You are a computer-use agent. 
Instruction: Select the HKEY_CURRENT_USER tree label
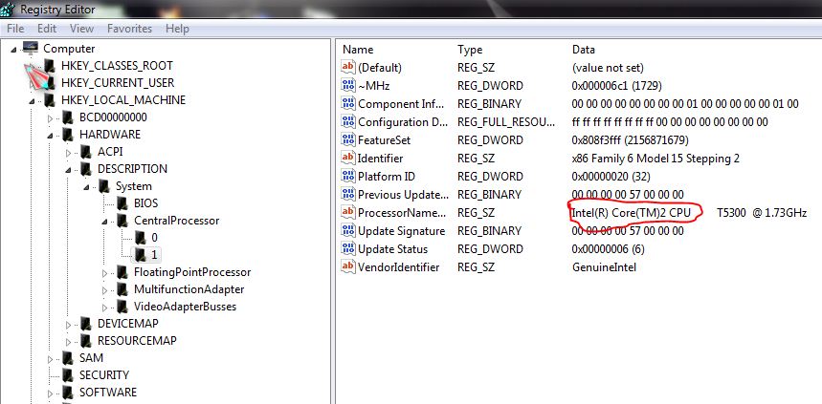pos(118,83)
